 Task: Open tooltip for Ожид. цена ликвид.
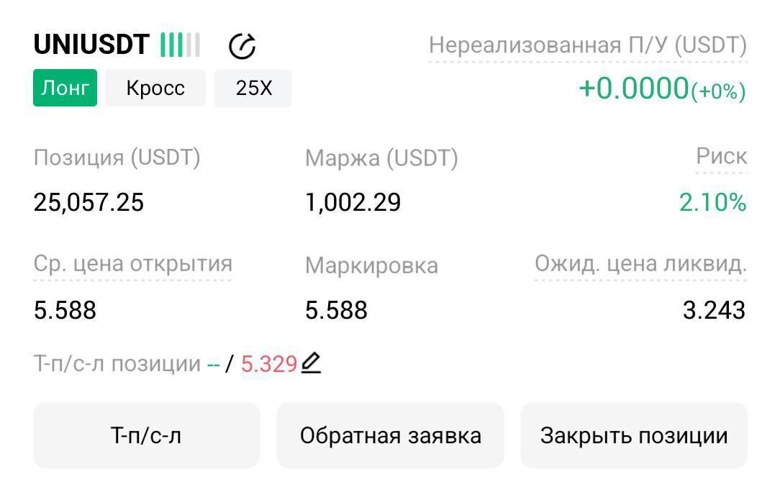point(640,264)
